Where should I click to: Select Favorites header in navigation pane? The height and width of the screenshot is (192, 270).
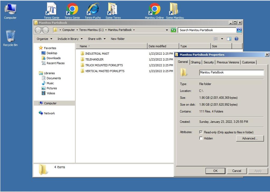point(50,48)
